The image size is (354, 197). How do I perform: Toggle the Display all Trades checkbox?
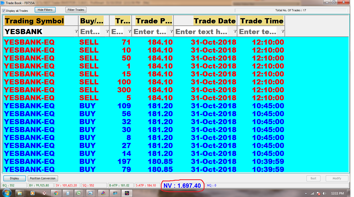(x=4, y=11)
